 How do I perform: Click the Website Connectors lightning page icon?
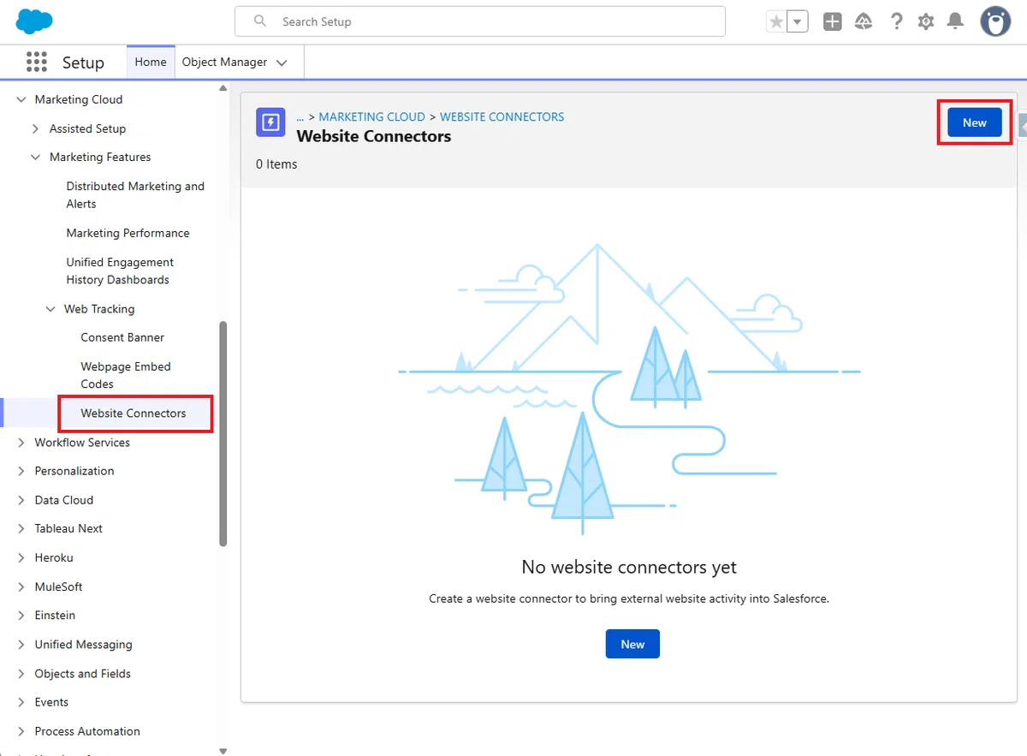coord(270,122)
